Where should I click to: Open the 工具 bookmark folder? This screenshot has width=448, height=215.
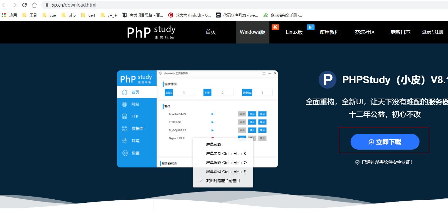(x=30, y=15)
